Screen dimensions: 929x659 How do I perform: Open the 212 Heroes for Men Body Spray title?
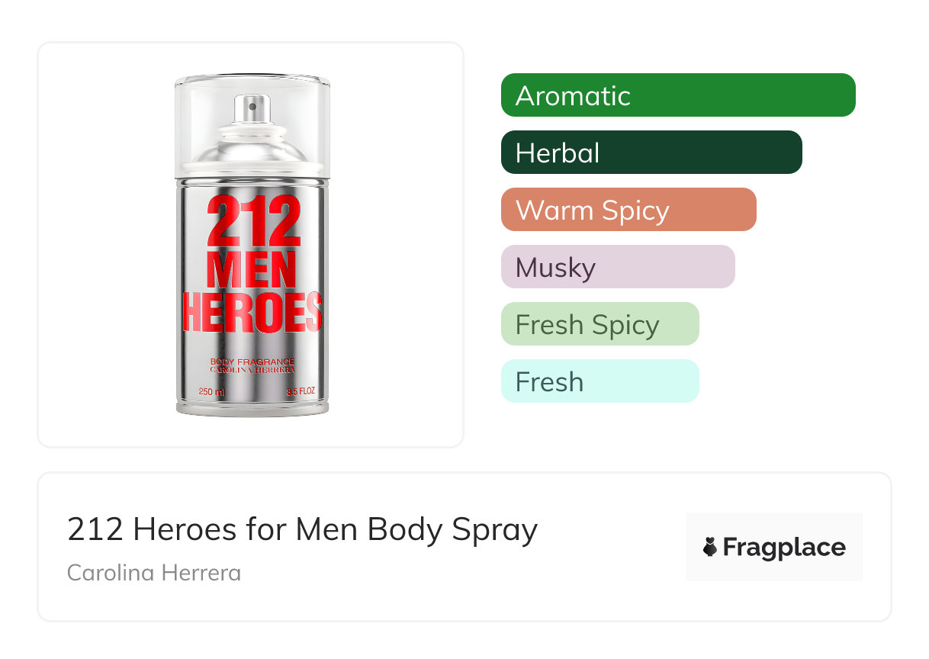click(302, 529)
